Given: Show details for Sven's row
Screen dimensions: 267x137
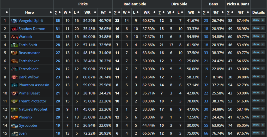Looking at the screenshot, I should pos(256,133).
